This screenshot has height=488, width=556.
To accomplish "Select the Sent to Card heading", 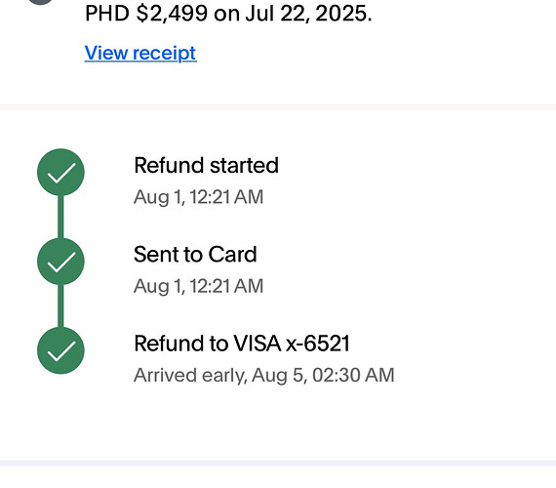I will pos(195,255).
